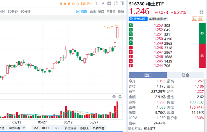This screenshot has height=132, width=207.
Task: Toggle the side panel layout icon
Action: click(x=122, y=4)
